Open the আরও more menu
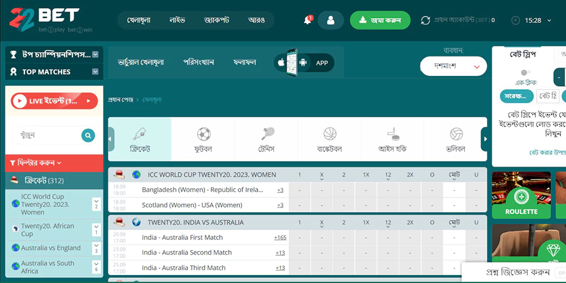Image resolution: width=566 pixels, height=283 pixels. pyautogui.click(x=256, y=20)
